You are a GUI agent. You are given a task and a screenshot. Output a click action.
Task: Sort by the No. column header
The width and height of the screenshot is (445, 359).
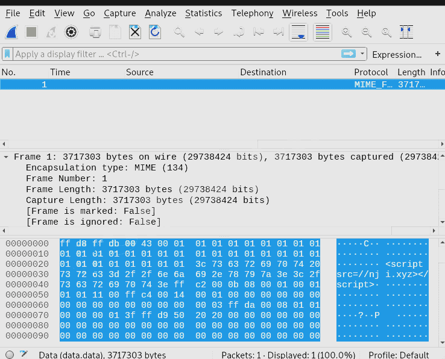(x=24, y=72)
